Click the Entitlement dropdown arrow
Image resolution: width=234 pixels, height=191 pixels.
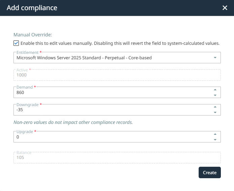pyautogui.click(x=215, y=58)
